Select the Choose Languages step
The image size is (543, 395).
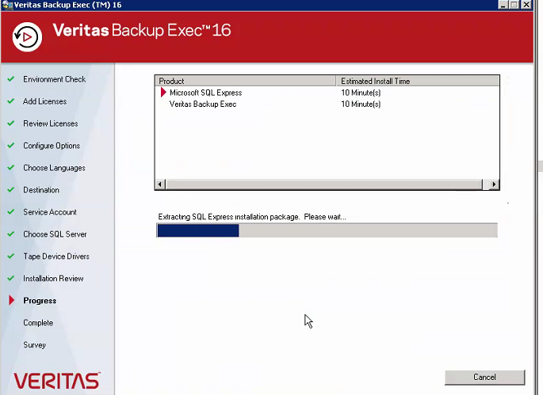(54, 168)
